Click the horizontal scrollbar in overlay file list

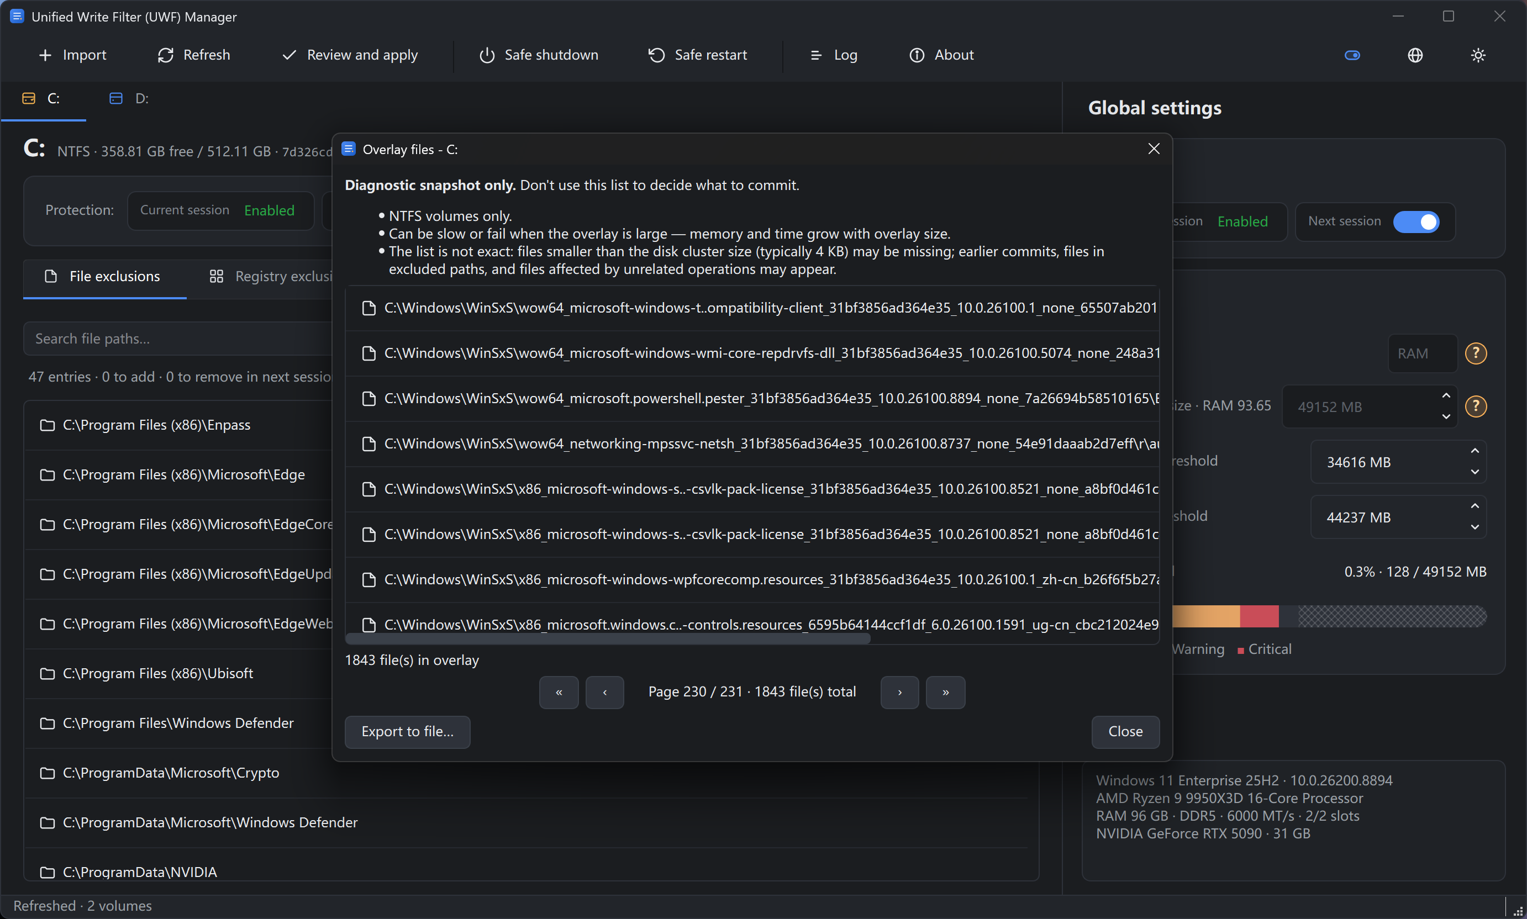pos(608,639)
